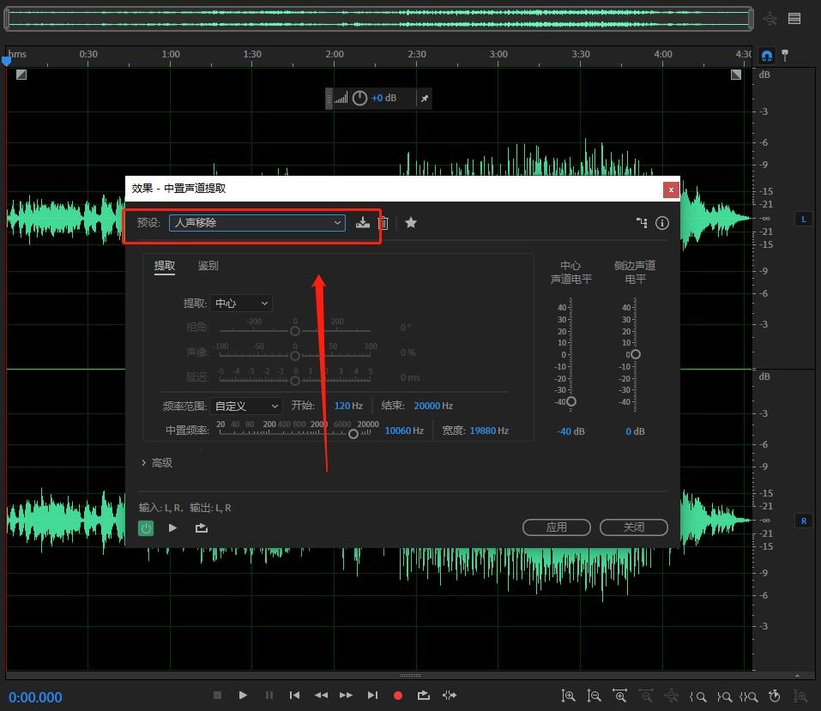Move playhead to previous marker
This screenshot has width=821, height=711.
pyautogui.click(x=295, y=696)
